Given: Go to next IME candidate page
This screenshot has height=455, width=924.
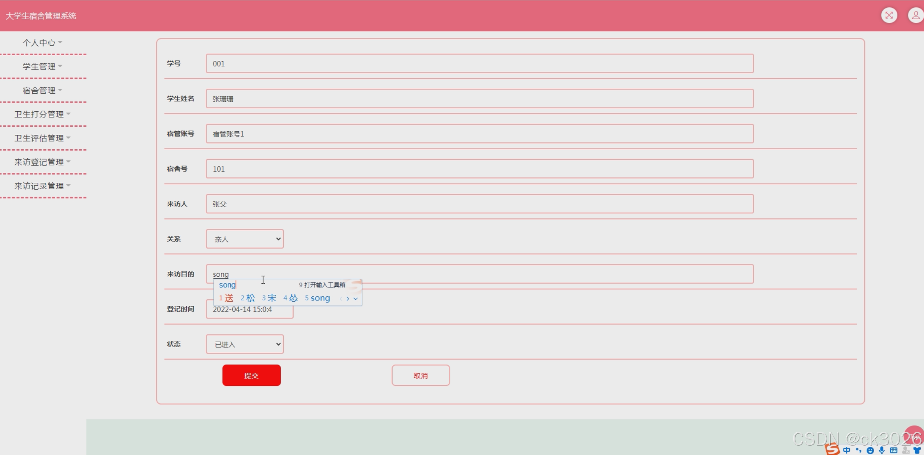Looking at the screenshot, I should click(x=348, y=298).
